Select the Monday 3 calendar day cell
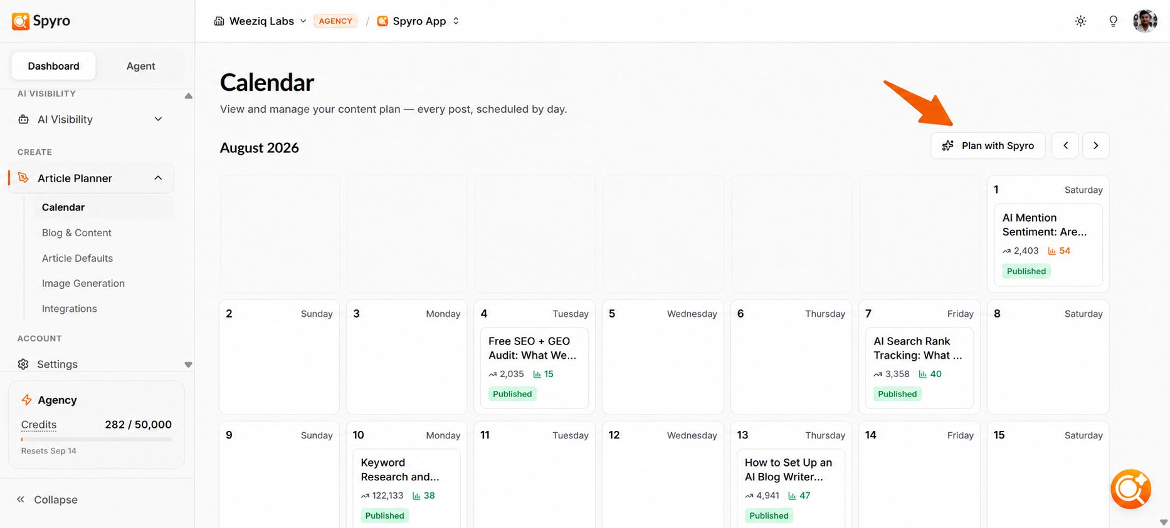This screenshot has height=528, width=1170. (x=406, y=357)
